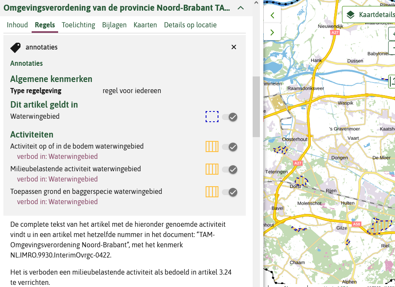Click the right arrow panel button on map

tap(272, 32)
